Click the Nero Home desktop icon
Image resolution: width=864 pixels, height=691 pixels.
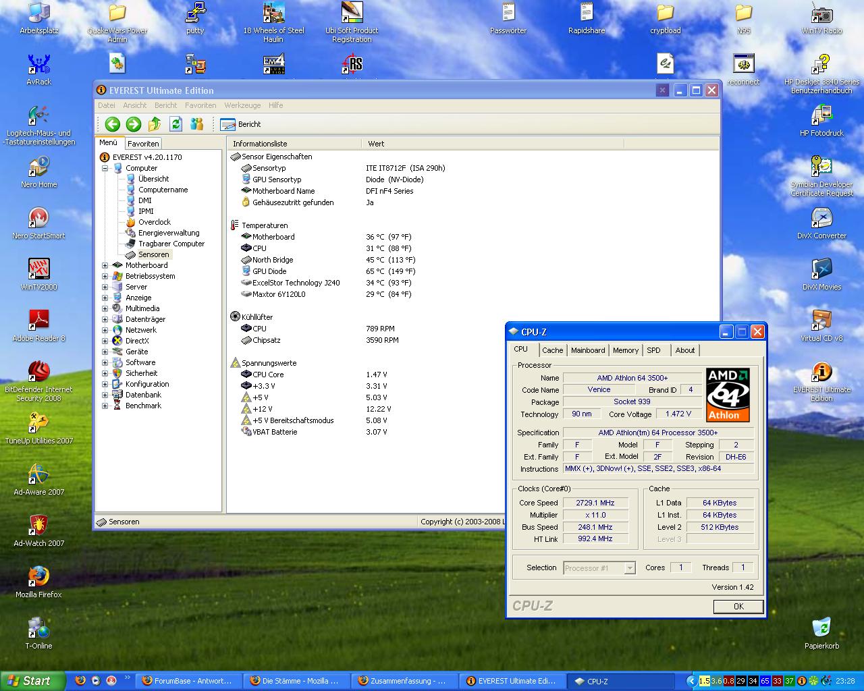point(39,172)
